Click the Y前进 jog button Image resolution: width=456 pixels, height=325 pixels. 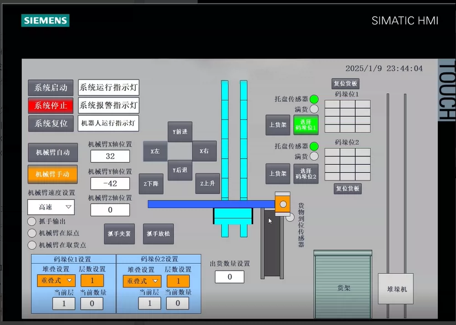point(180,132)
